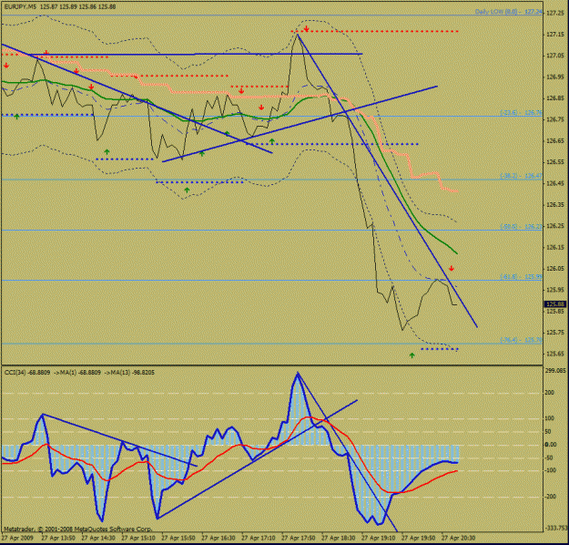Screen dimensions: 569x545
Task: Click the 126.15 price scale value
Action: 555,247
